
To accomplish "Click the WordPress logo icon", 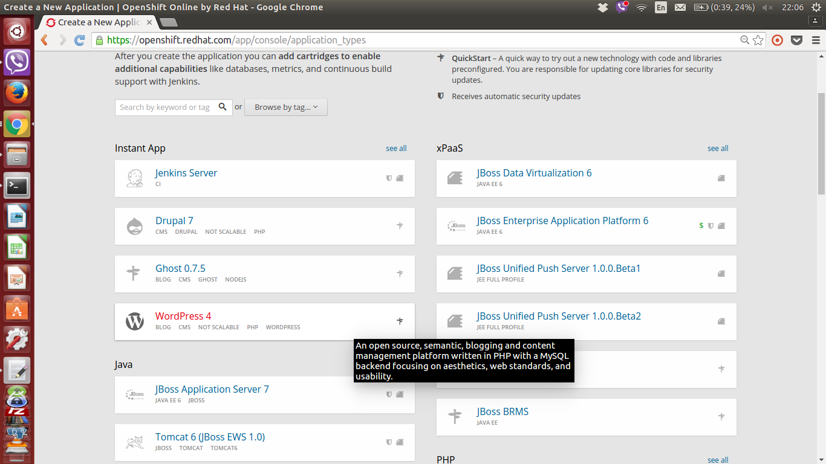I will 135,321.
